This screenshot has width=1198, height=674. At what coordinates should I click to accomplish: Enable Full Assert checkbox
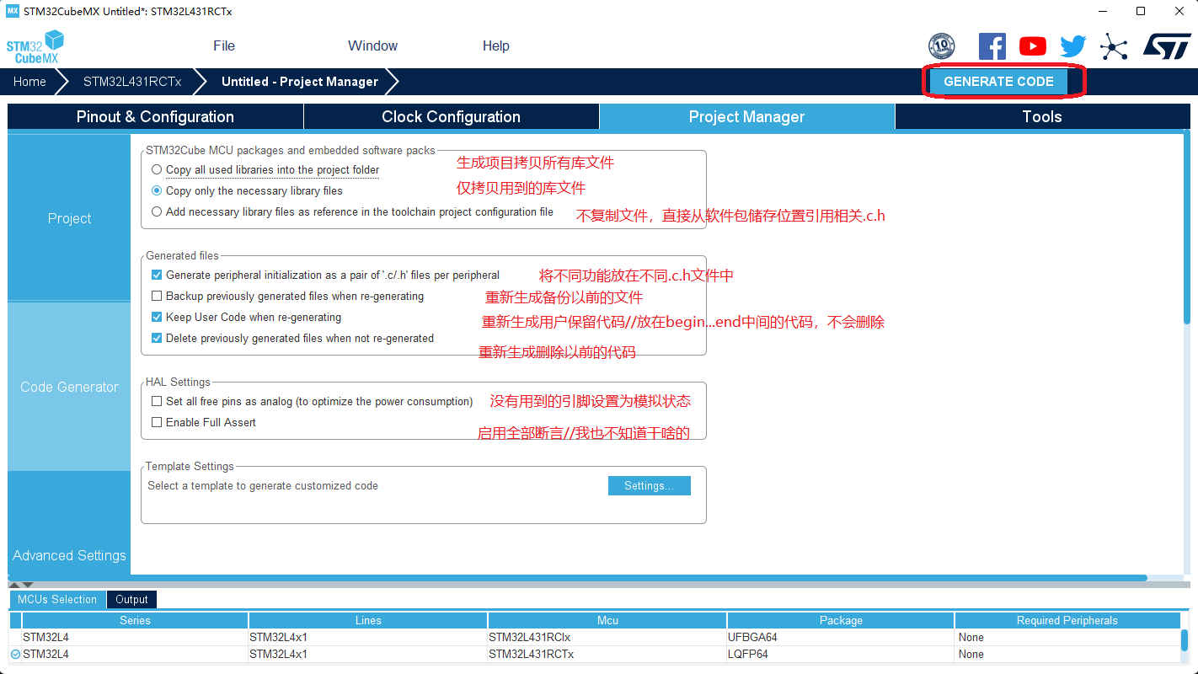click(157, 422)
